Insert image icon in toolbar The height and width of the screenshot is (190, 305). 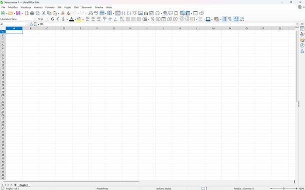(140, 13)
